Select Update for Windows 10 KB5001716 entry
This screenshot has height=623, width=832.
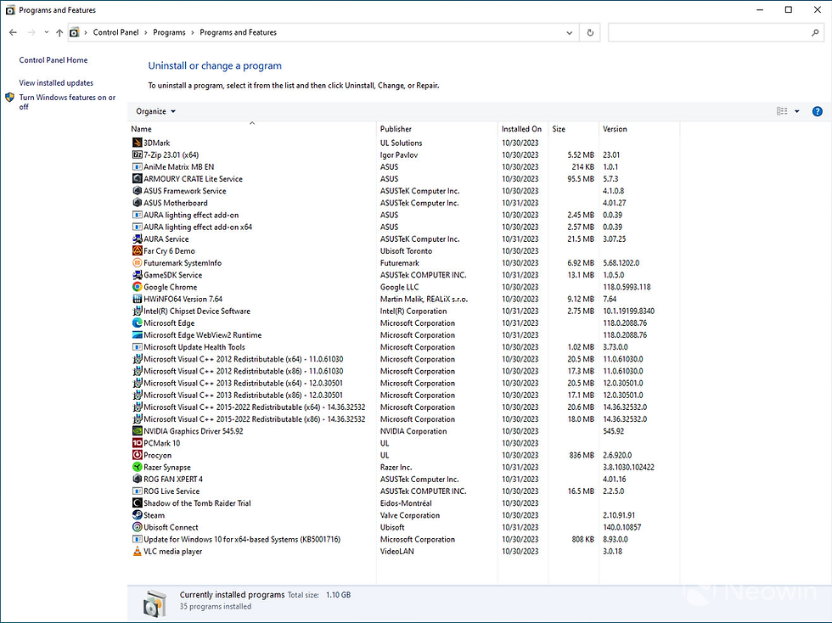[x=242, y=539]
